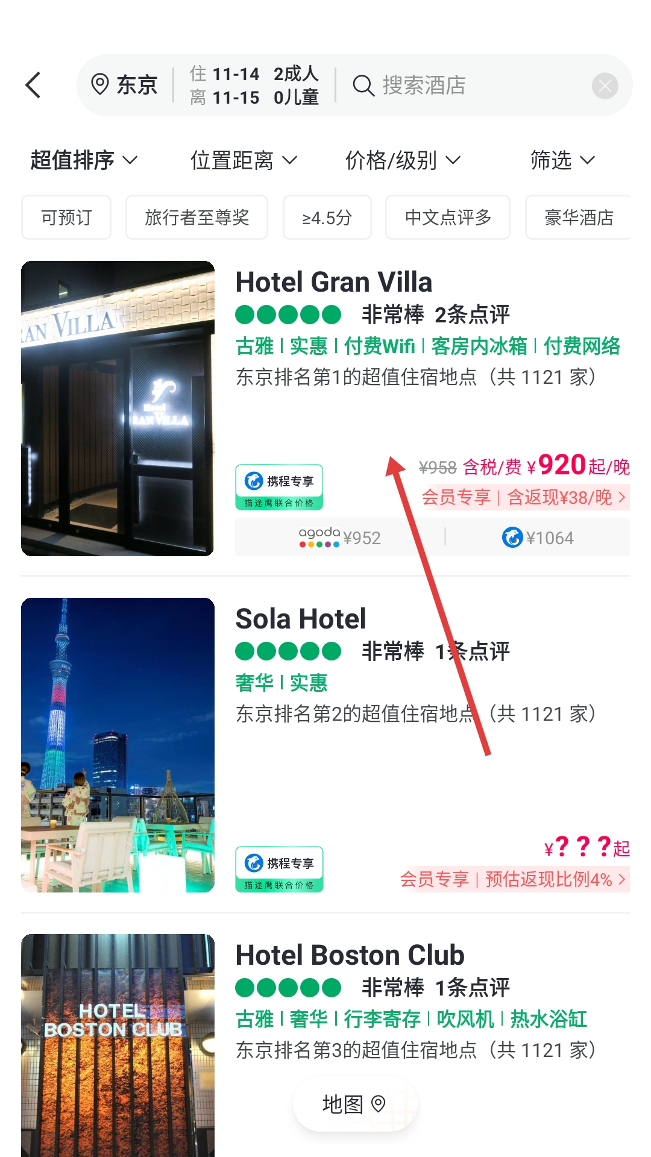Tap the Ctrip ¥1064 price icon
The image size is (651, 1157).
tap(512, 537)
